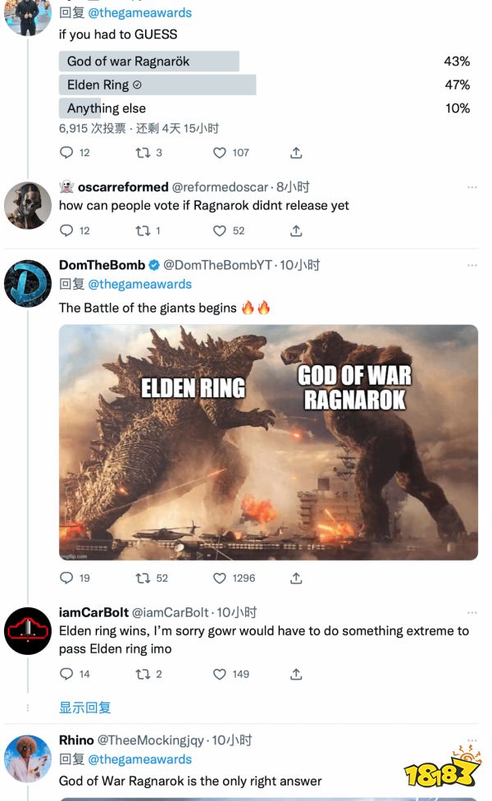
Task: Open more options on iamCarBolt's tweet
Action: pyautogui.click(x=471, y=613)
